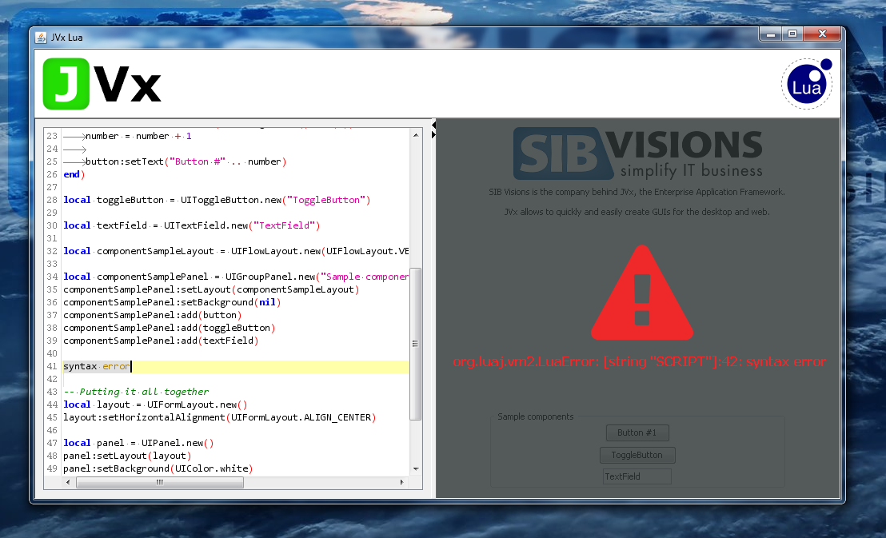Click the horizontal scrollbar thumb in the editor
886x538 pixels.
160,482
